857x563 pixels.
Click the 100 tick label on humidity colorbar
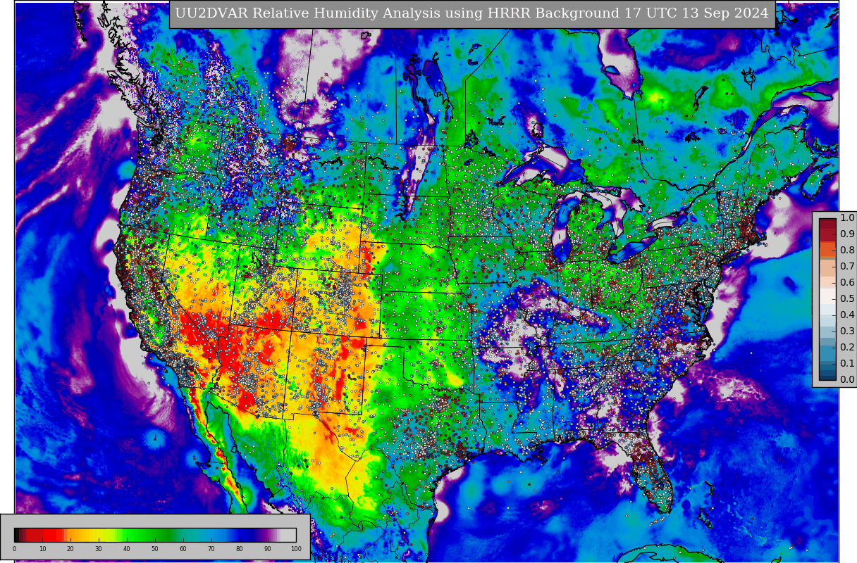296,549
